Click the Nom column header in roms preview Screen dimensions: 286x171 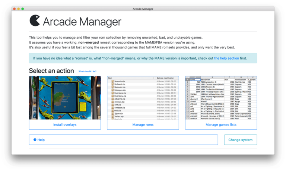(x=110, y=78)
